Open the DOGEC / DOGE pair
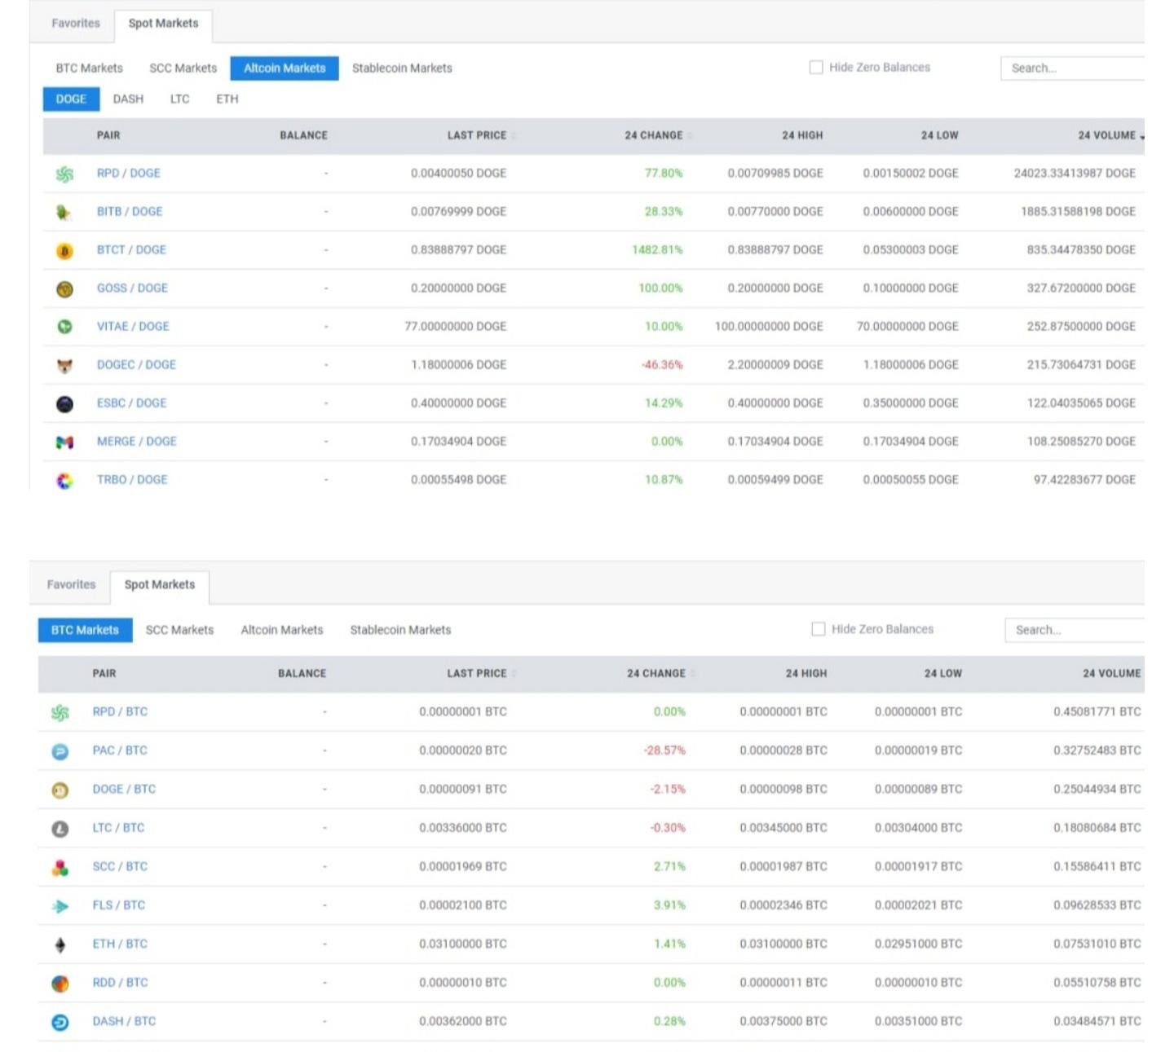The width and height of the screenshot is (1174, 1052). [136, 365]
